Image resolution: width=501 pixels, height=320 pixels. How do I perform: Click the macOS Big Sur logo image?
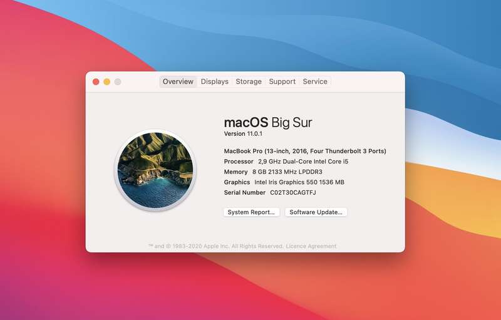155,170
